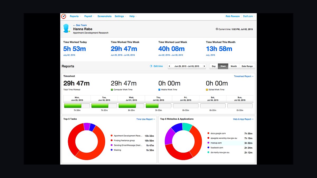Viewport: 317px width, 178px height.
Task: Open the Settings dropdown menu
Action: tap(120, 16)
